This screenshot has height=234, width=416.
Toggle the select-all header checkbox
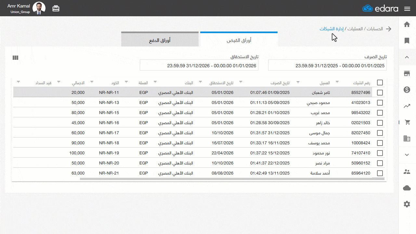pos(380,83)
